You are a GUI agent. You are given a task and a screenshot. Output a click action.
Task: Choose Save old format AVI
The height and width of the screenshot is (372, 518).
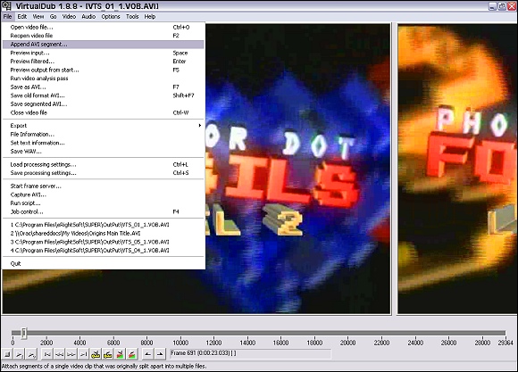click(103, 95)
